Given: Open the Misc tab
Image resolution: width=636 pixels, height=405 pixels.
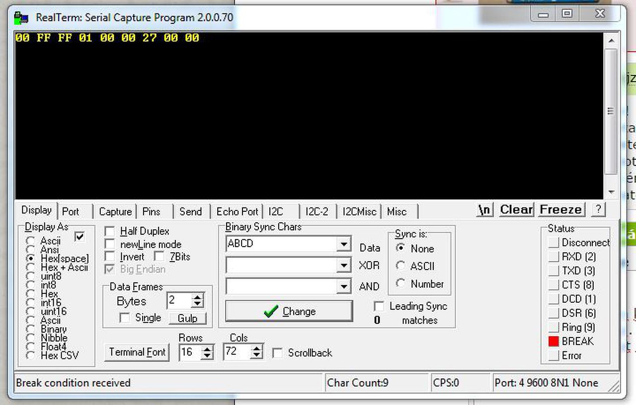Looking at the screenshot, I should 397,211.
